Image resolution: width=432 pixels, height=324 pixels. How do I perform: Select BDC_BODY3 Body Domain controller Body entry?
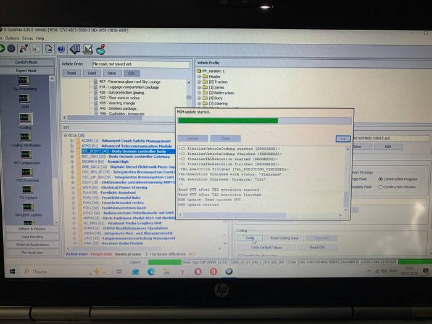(x=123, y=151)
